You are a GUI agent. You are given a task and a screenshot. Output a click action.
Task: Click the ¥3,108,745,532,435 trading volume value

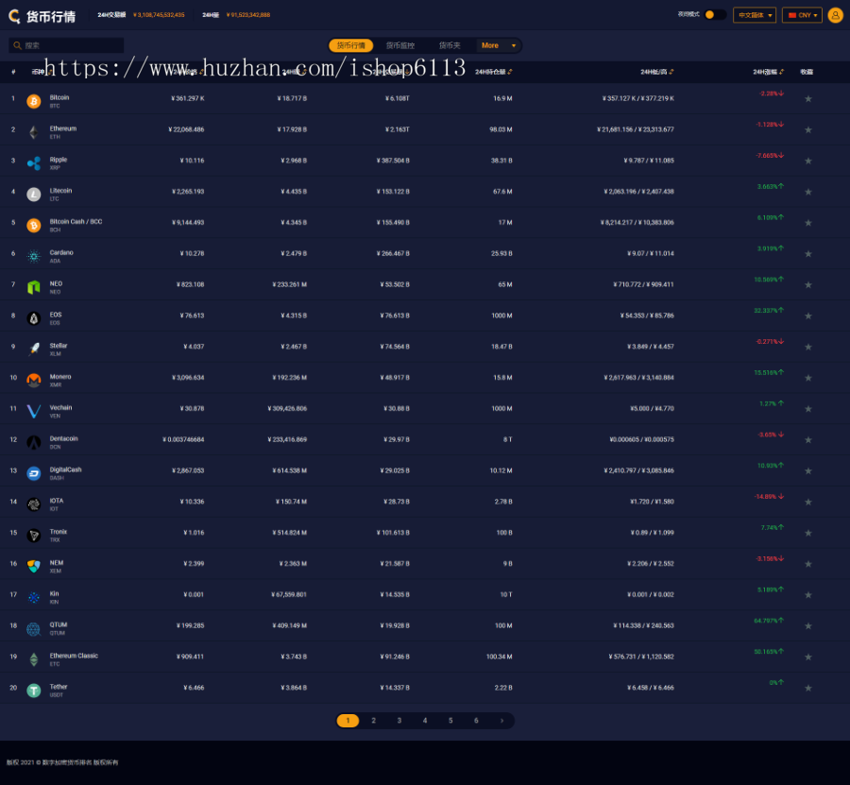click(159, 15)
